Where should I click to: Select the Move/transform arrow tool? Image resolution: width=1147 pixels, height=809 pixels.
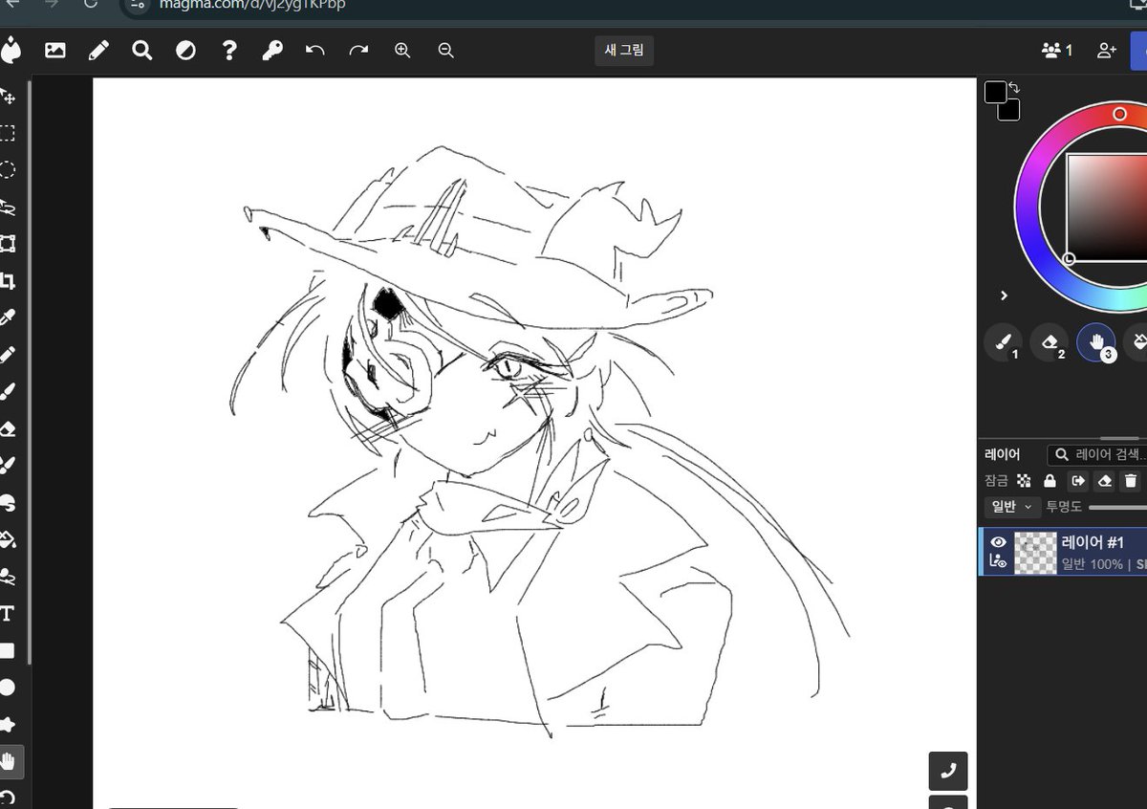coord(7,97)
